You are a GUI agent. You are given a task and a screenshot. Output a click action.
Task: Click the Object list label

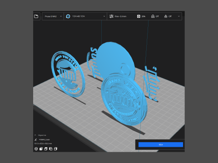pos(42,135)
